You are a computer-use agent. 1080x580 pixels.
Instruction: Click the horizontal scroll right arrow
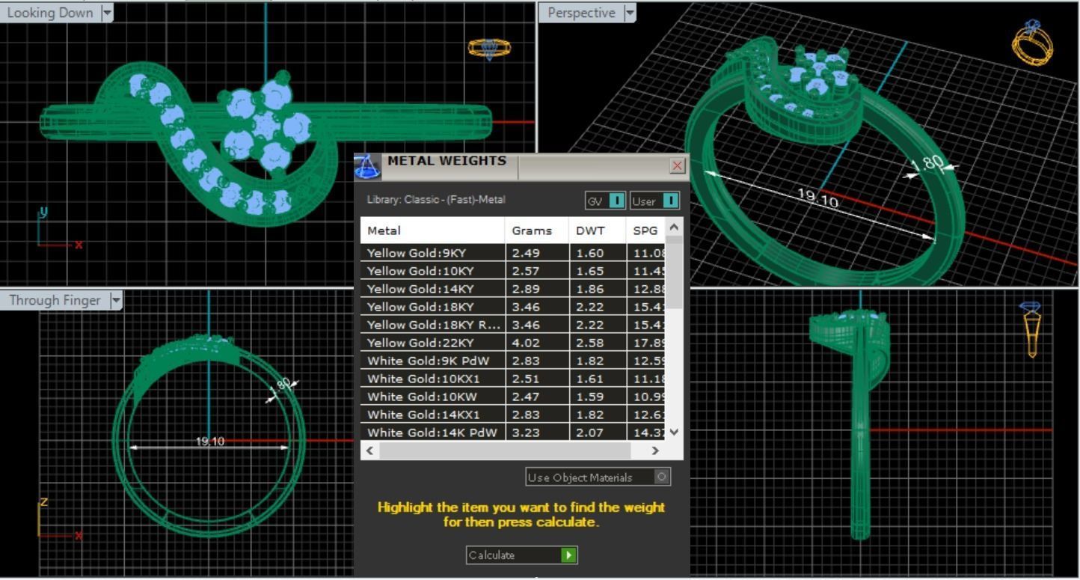[655, 451]
